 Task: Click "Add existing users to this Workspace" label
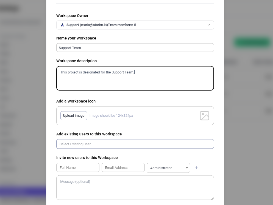click(x=89, y=134)
